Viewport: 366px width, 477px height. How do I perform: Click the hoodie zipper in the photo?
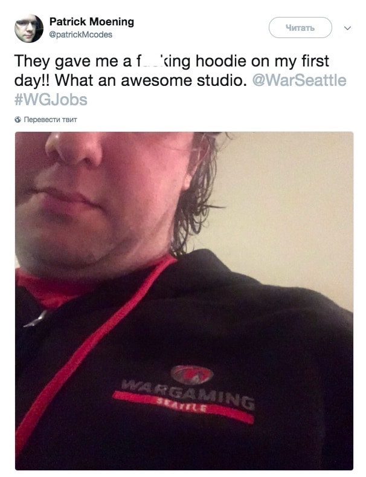pyautogui.click(x=36, y=319)
